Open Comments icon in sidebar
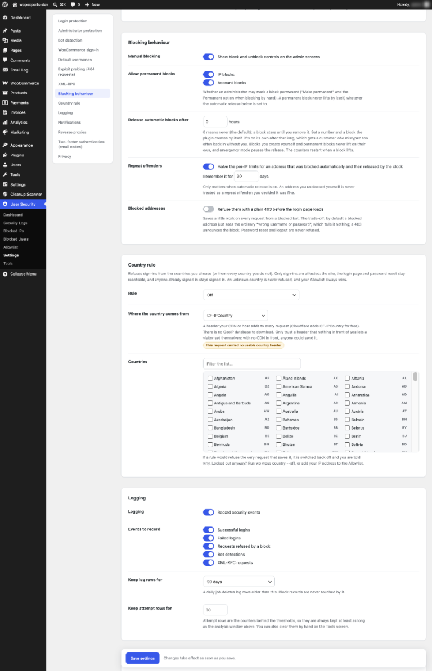 5,60
